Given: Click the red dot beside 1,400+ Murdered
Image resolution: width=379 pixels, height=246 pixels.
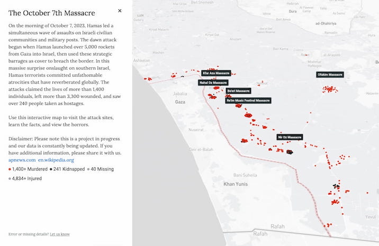Looking at the screenshot, I should pyautogui.click(x=10, y=169).
